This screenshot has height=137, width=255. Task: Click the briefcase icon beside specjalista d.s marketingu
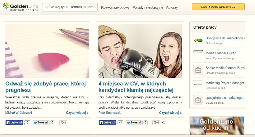coord(198,99)
